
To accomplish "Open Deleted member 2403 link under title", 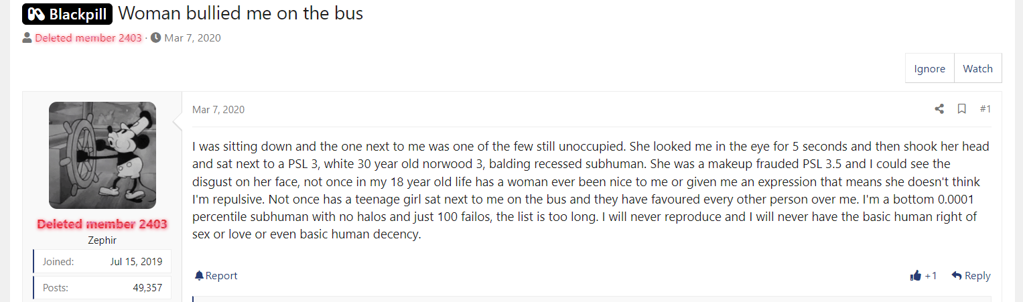I will (x=88, y=38).
